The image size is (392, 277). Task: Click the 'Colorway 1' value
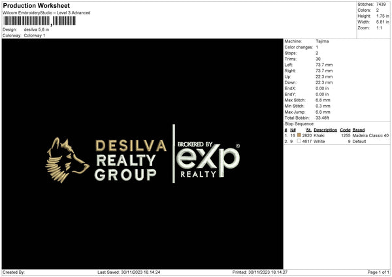point(35,35)
